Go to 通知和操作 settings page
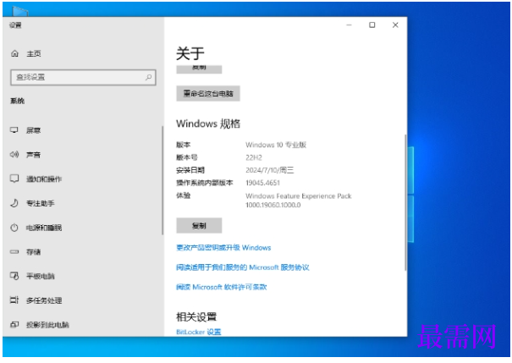Screen dimensions: 512x363 tap(44, 179)
